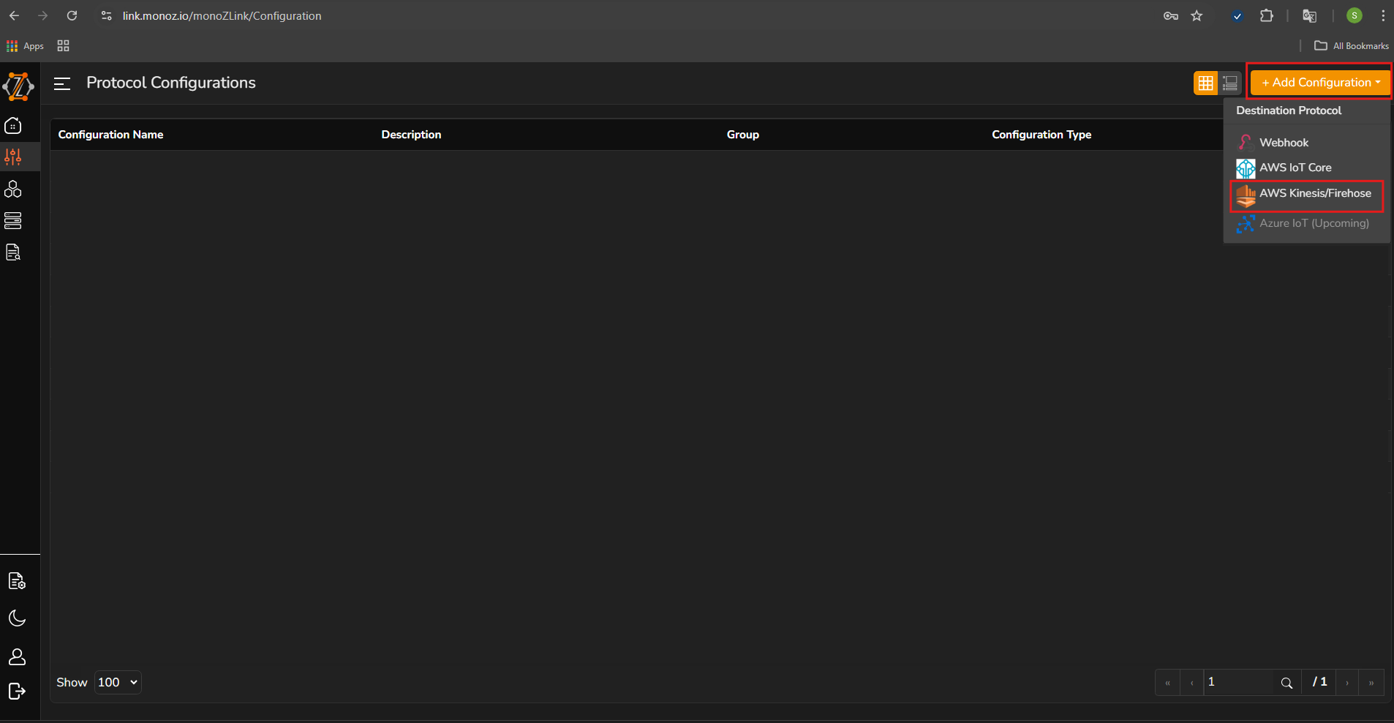
Task: Click the user profile icon in sidebar
Action: pyautogui.click(x=17, y=657)
